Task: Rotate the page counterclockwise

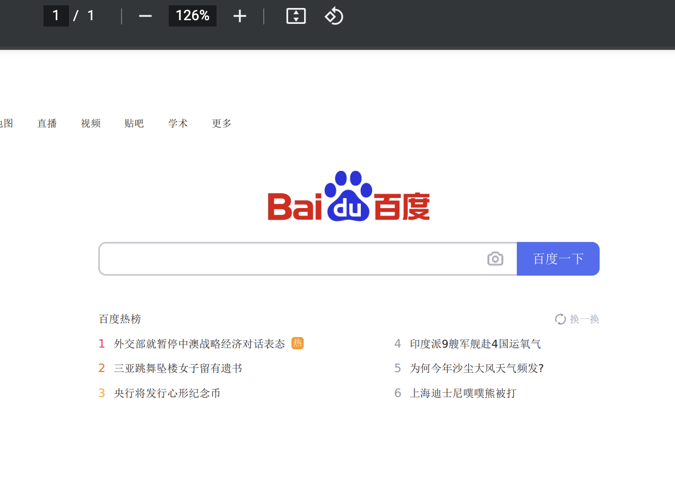Action: 334,16
